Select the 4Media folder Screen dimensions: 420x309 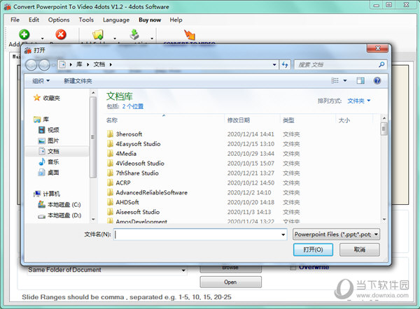121,154
